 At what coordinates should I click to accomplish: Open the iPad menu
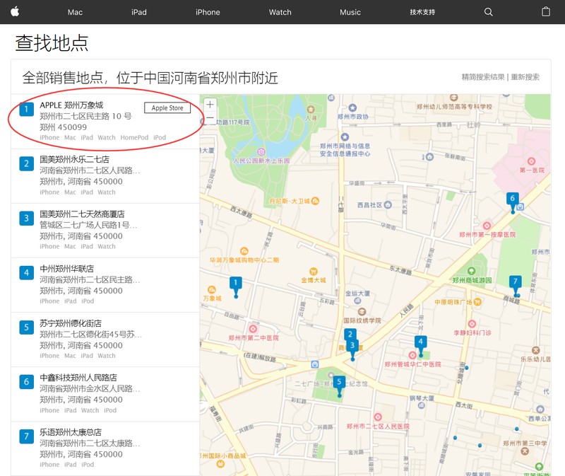139,12
